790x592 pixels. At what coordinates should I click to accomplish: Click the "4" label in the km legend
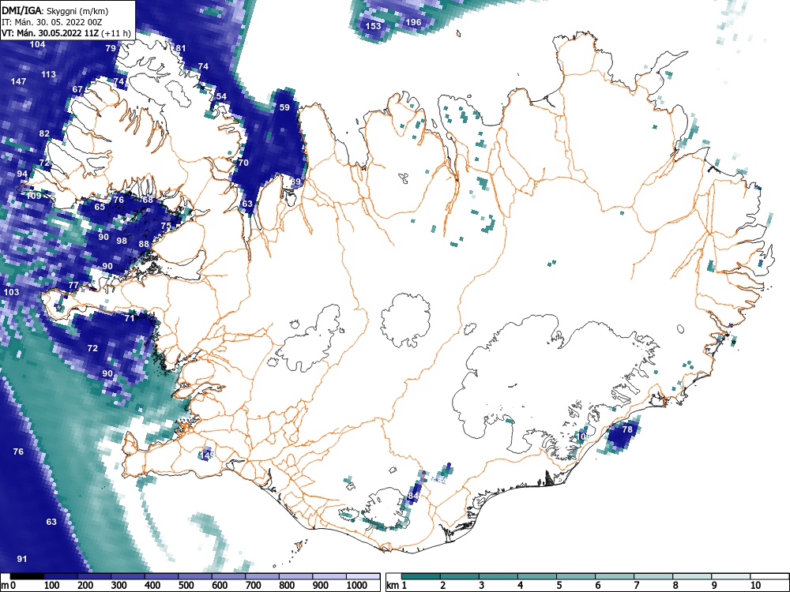[521, 585]
